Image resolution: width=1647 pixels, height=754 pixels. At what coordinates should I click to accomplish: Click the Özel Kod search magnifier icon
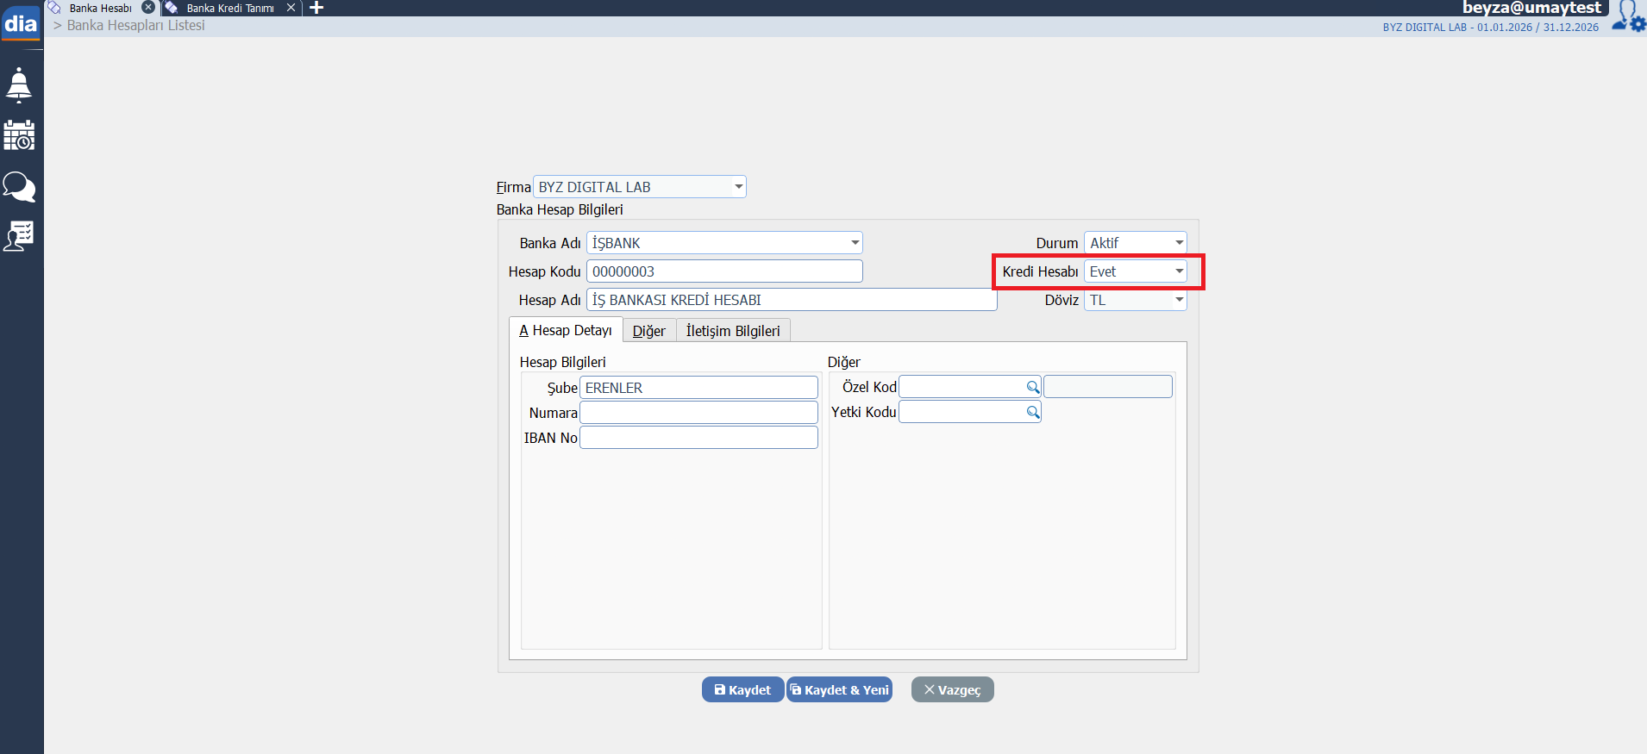click(x=1032, y=387)
